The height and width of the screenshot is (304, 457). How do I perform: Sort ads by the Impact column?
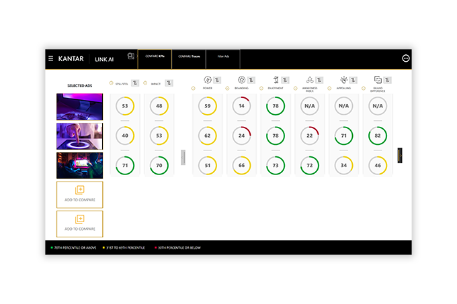[169, 83]
